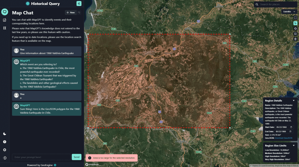Open the image search sidebar tab
Screen dimensions: 299x167
pyautogui.click(x=5, y=20)
